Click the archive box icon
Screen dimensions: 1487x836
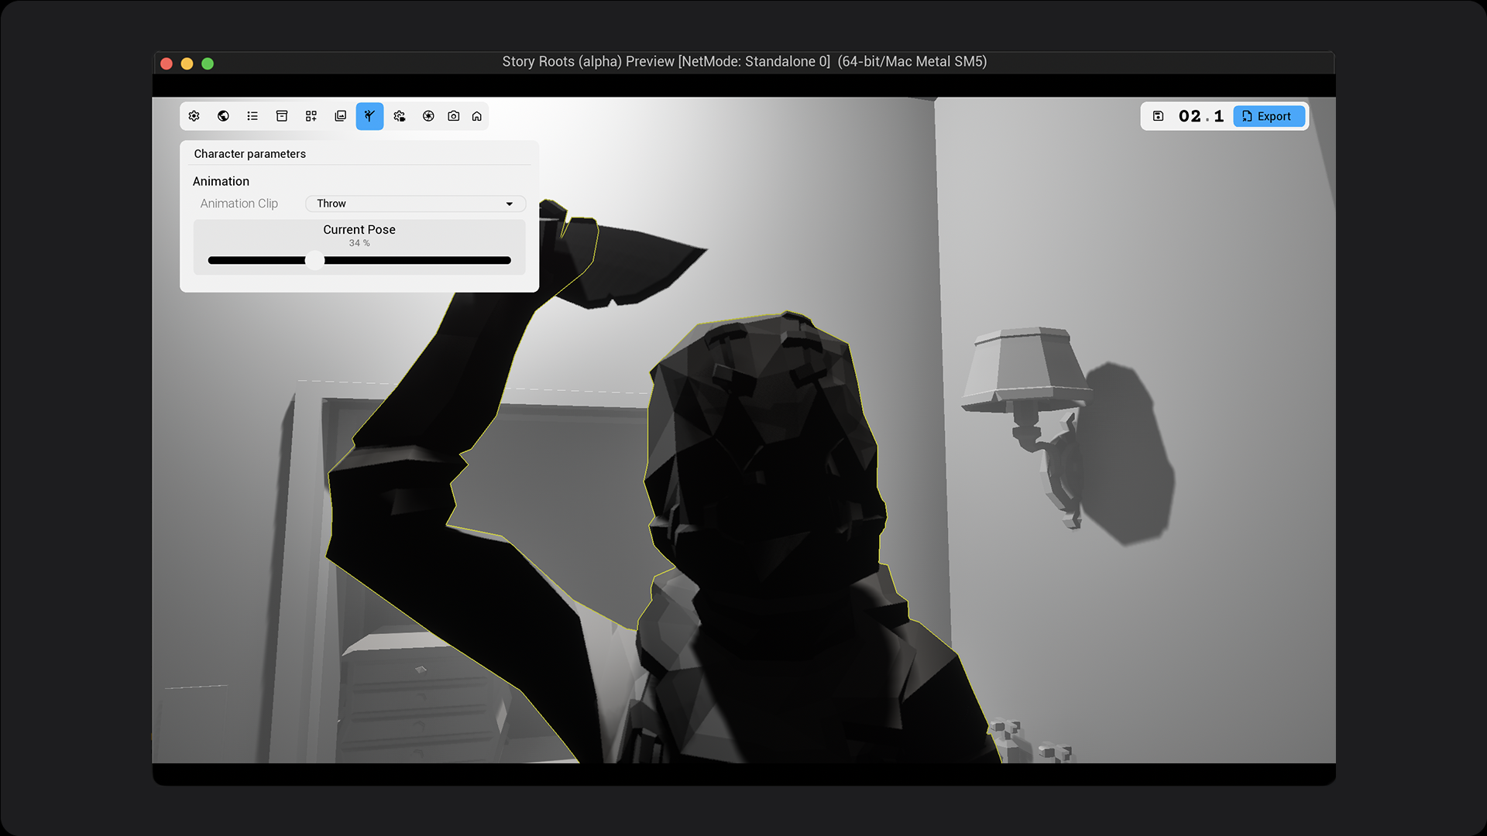point(282,116)
